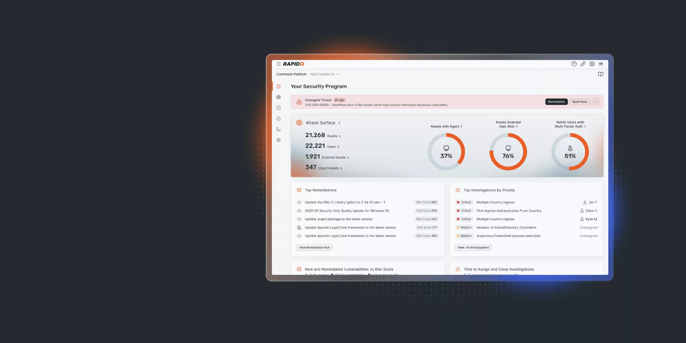Click View All Investigations button
The width and height of the screenshot is (686, 343).
[473, 248]
